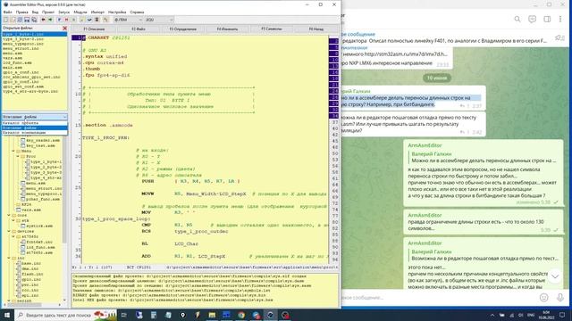Click the floppy disk save icon
Image resolution: width=572 pixels, height=321 pixels.
point(27,20)
